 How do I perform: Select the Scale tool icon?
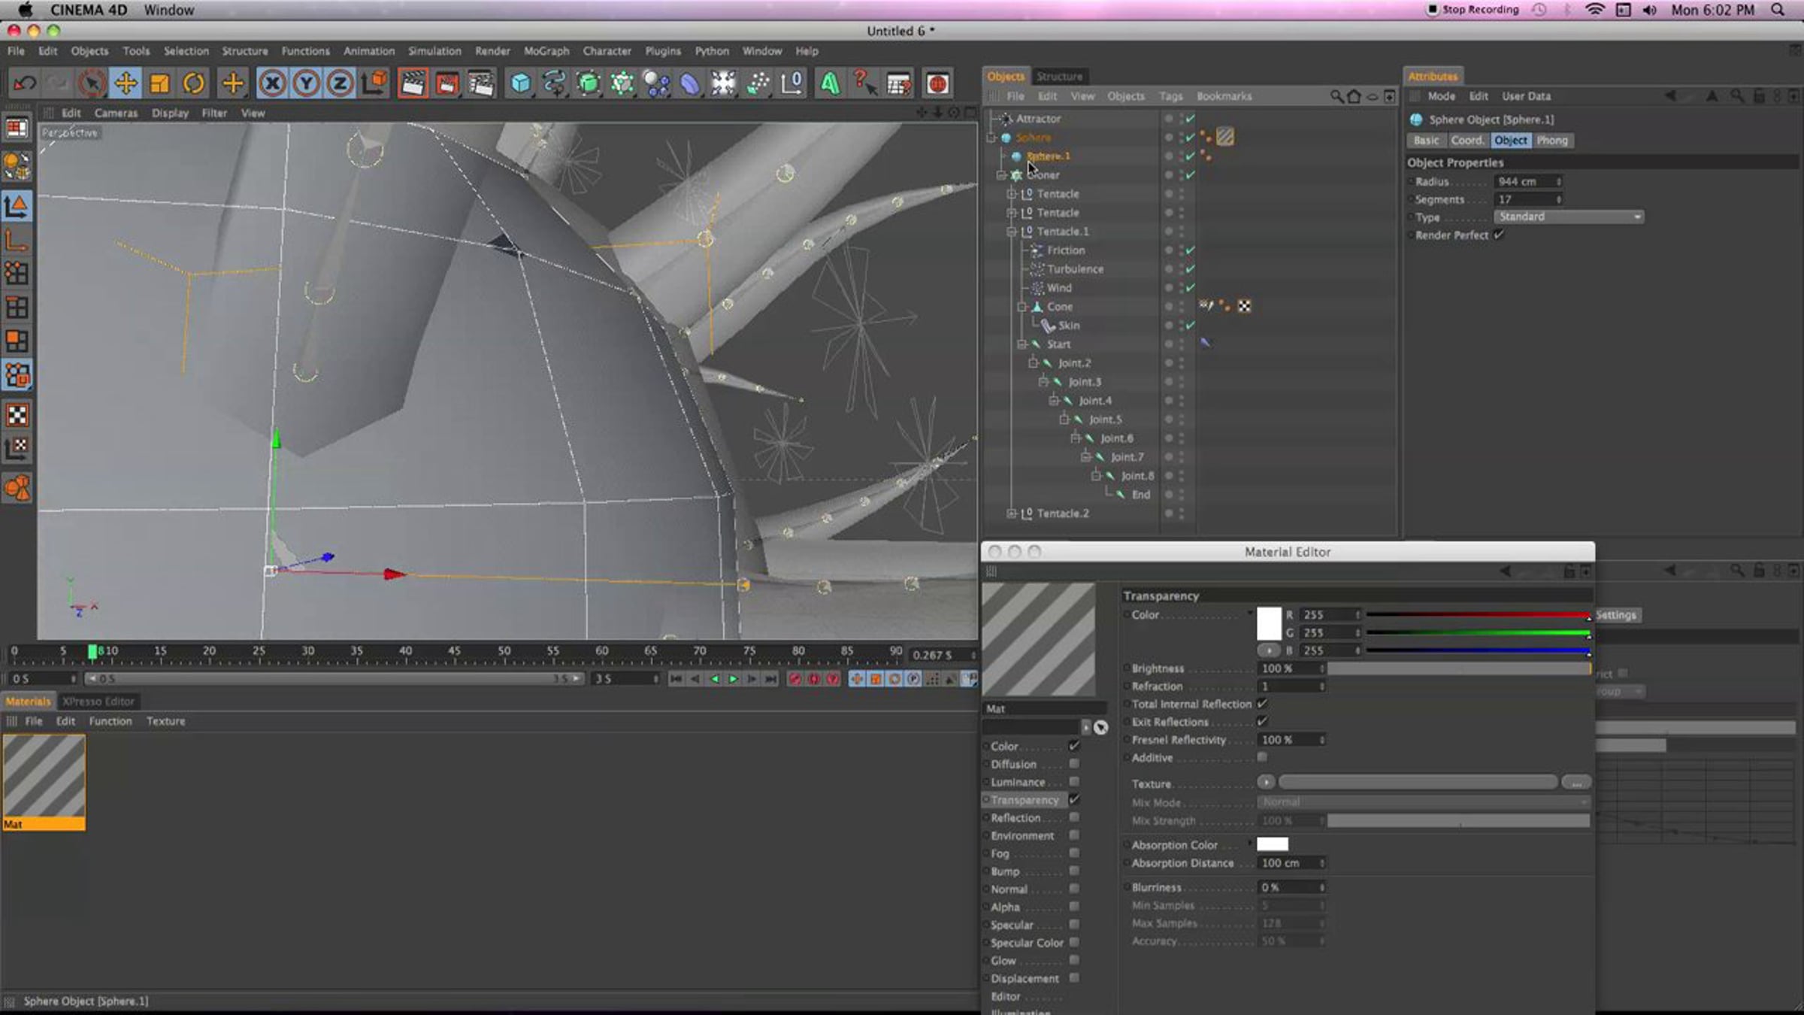pyautogui.click(x=159, y=83)
